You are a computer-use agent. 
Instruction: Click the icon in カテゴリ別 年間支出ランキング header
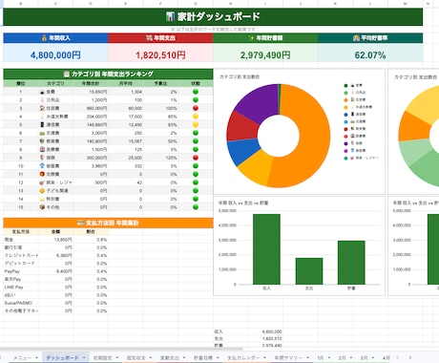pyautogui.click(x=66, y=74)
